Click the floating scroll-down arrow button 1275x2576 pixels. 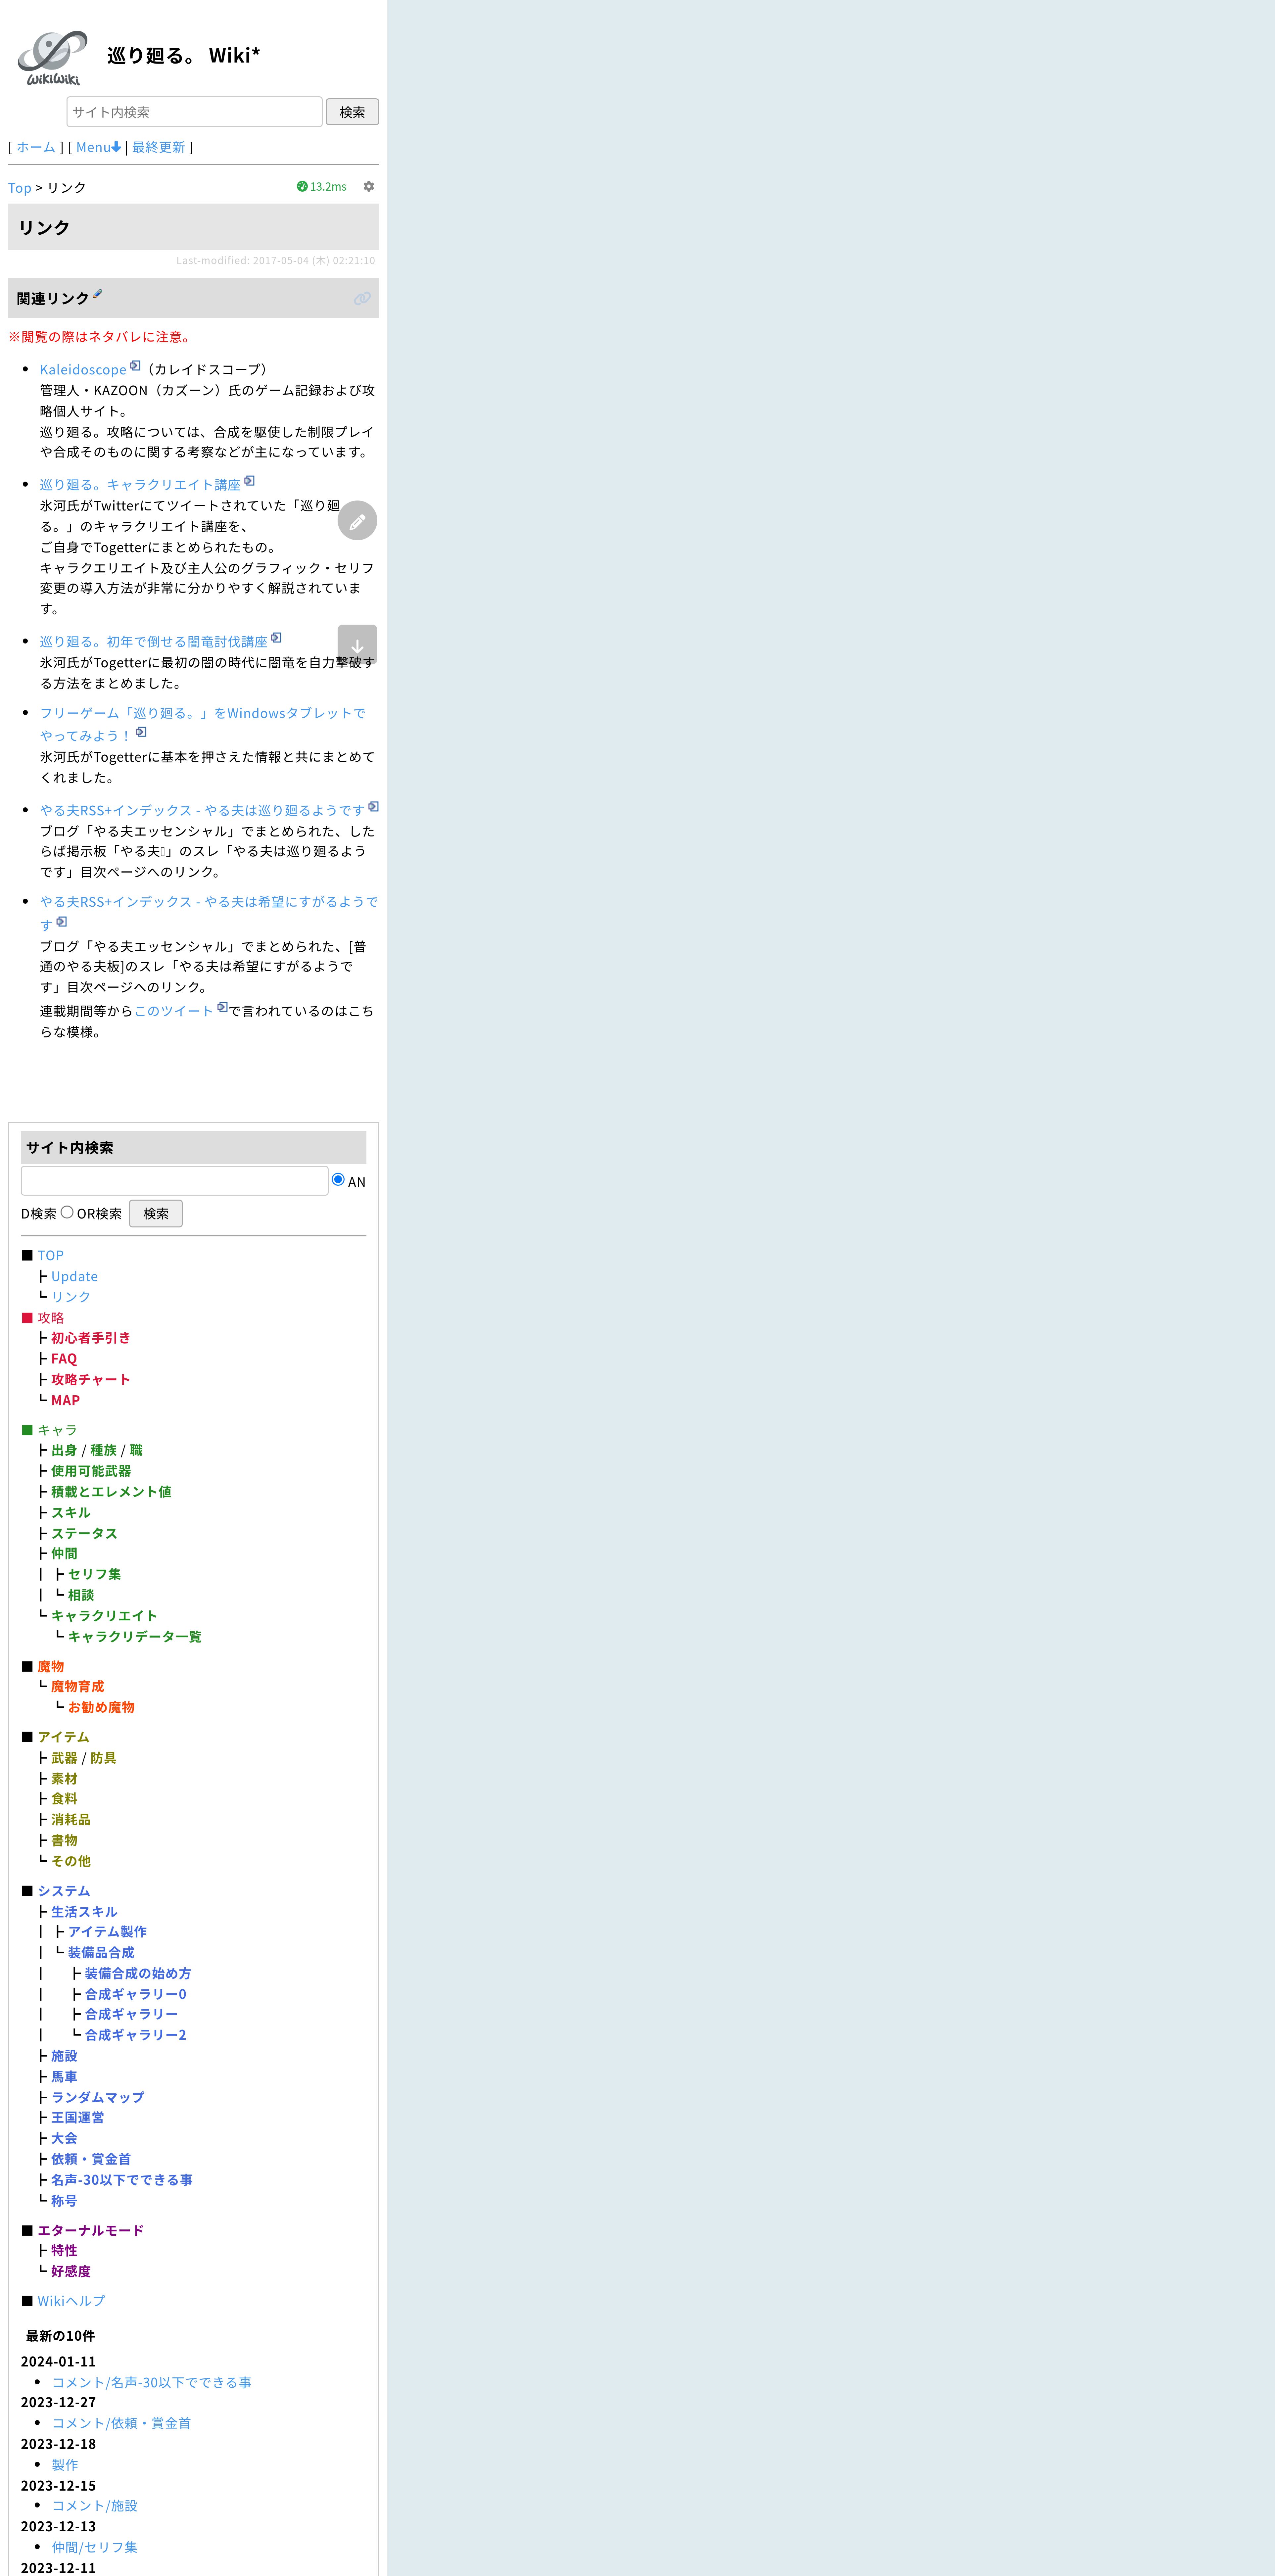[x=357, y=645]
